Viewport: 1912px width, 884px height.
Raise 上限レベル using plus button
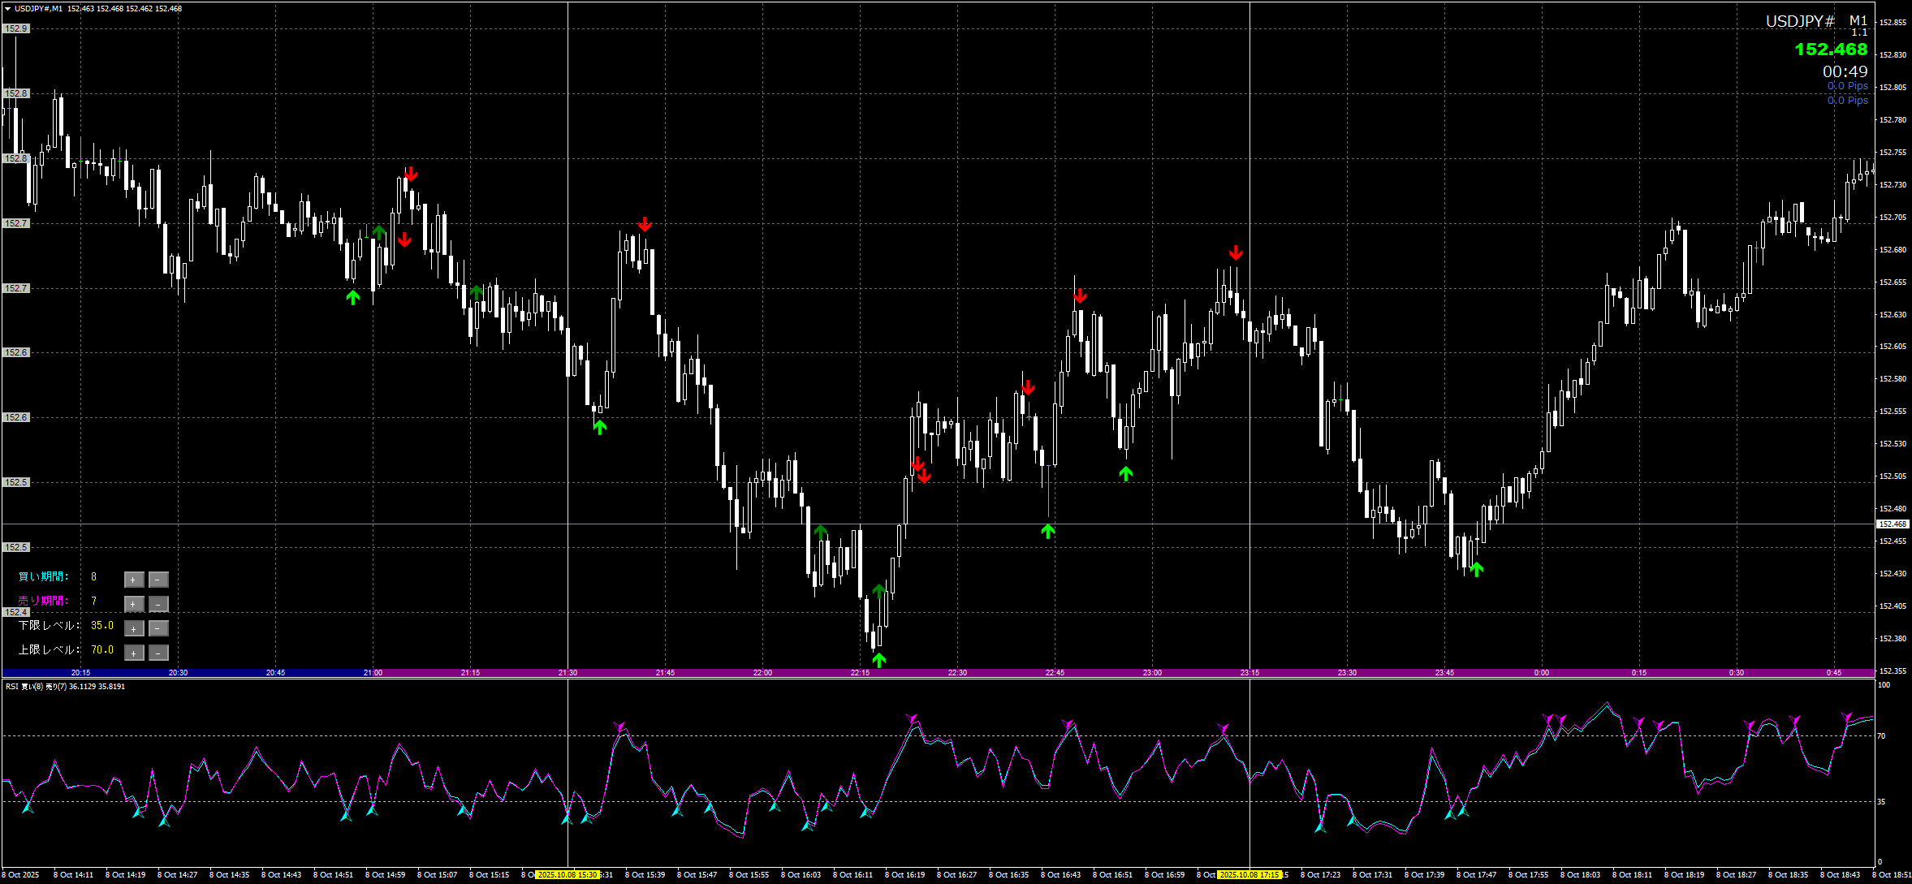point(134,653)
